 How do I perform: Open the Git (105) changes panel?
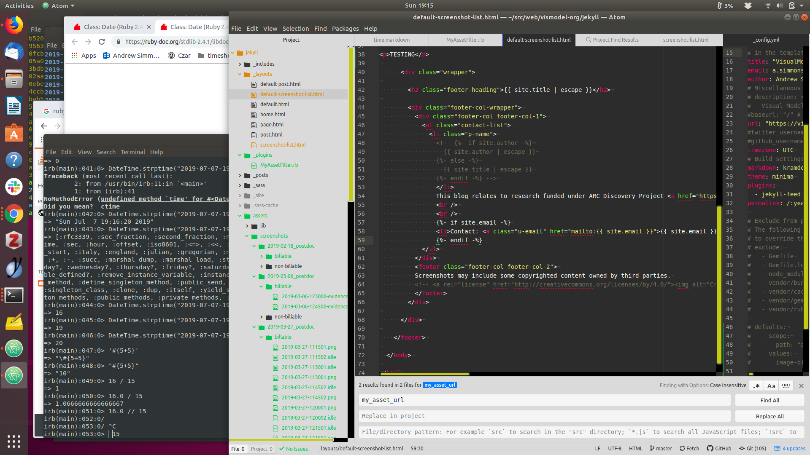752,449
